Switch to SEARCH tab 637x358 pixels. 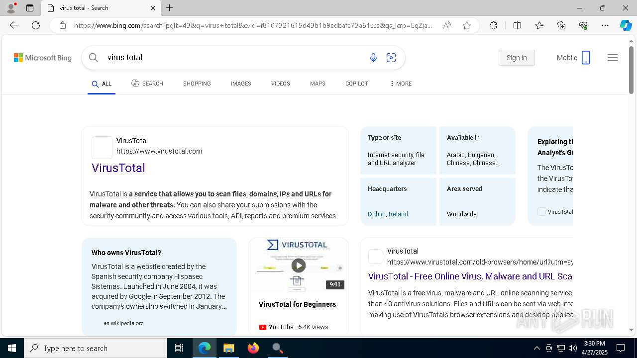tap(147, 84)
